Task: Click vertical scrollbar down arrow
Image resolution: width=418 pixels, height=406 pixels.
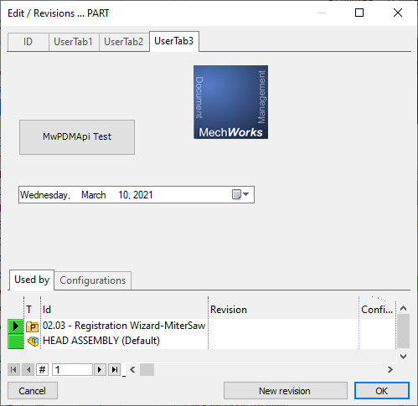Action: pos(403,357)
